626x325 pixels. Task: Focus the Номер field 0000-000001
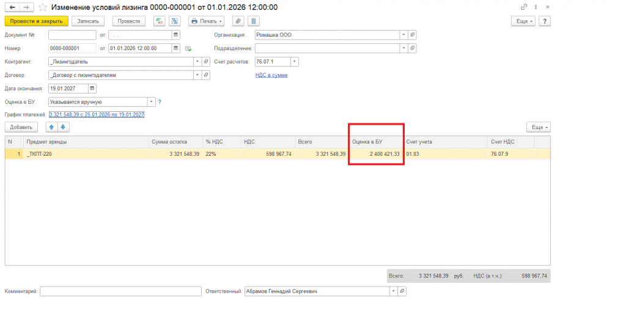[x=72, y=48]
